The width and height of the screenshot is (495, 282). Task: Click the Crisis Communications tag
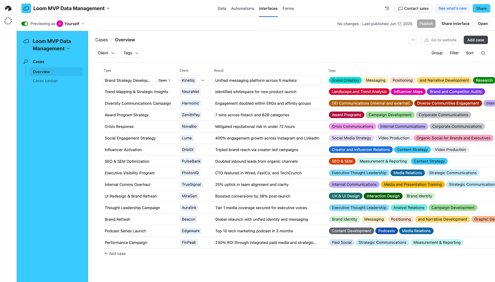pos(352,126)
